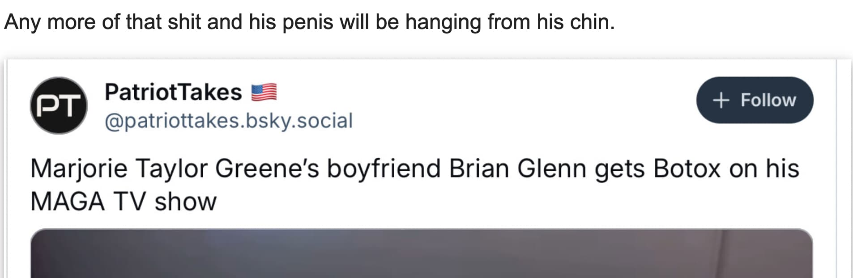Click the word "Follow" label text
Viewport: 853px width, 278px height.
coord(768,100)
